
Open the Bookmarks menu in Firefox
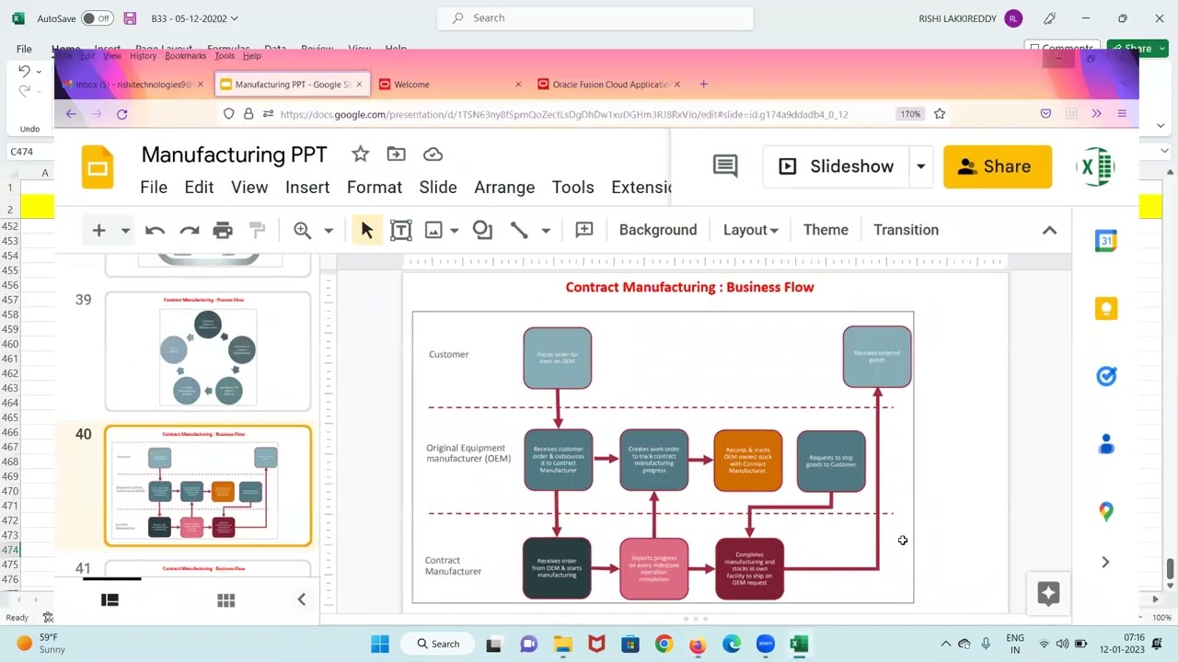point(185,56)
